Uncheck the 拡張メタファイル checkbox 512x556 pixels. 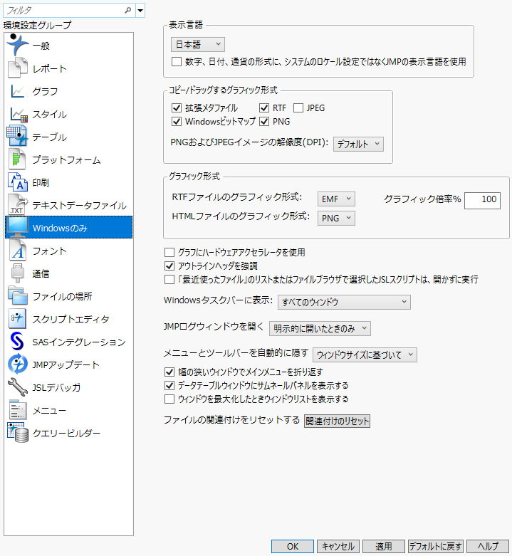(177, 107)
